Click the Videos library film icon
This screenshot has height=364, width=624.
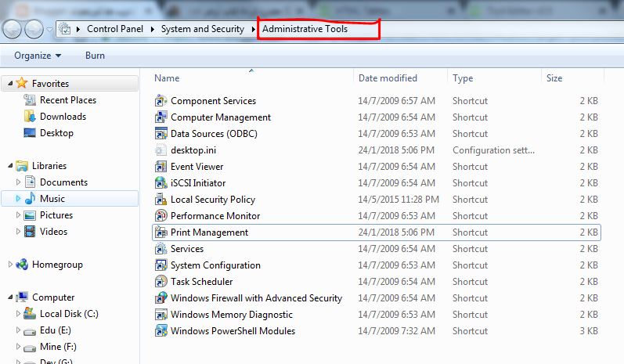coord(30,231)
